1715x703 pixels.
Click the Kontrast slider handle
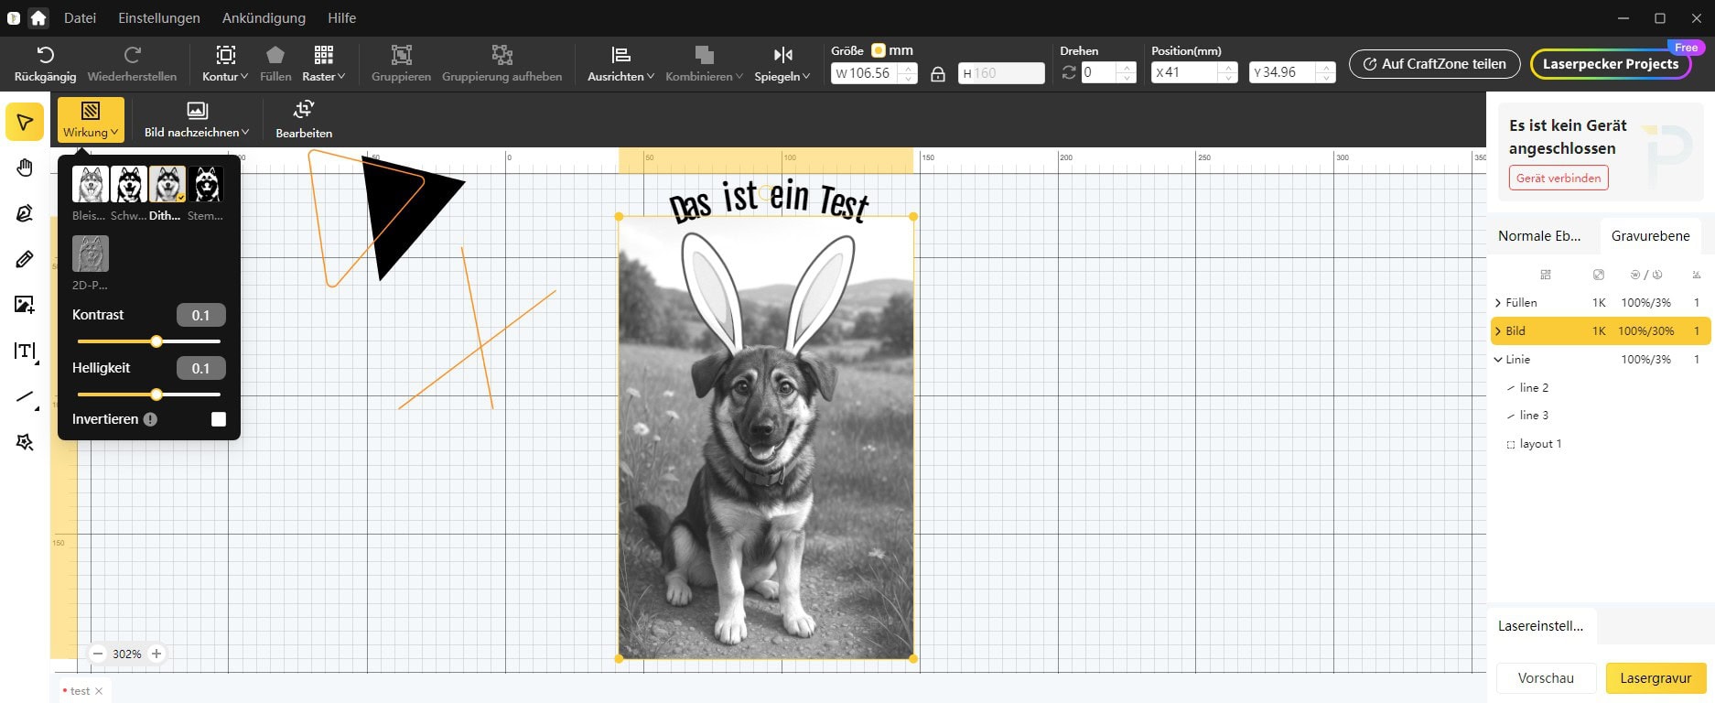(x=156, y=341)
